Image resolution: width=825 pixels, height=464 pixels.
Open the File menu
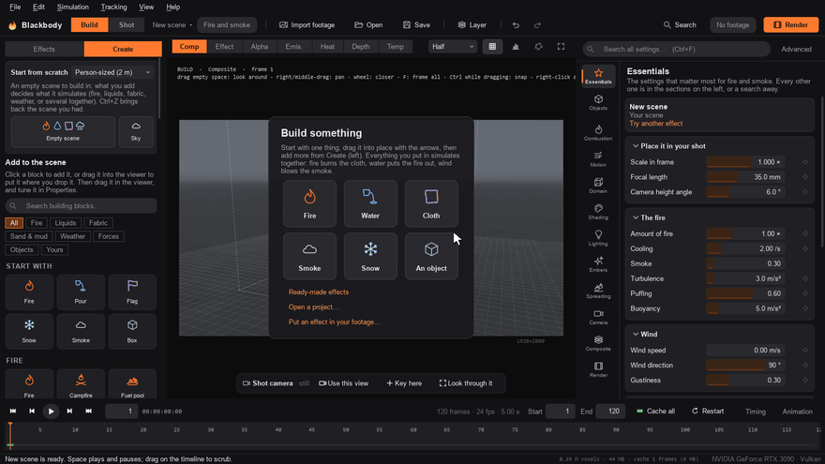(15, 7)
